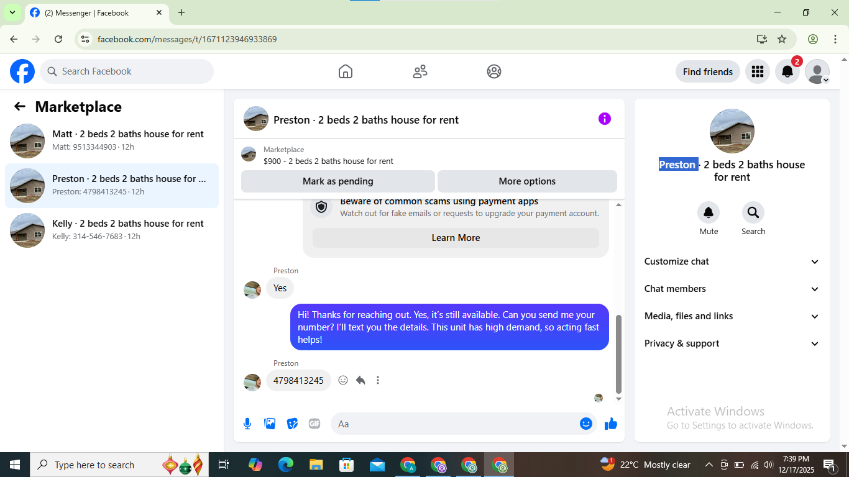Open Mail app from taskbar
Image resolution: width=849 pixels, height=477 pixels.
(x=377, y=465)
